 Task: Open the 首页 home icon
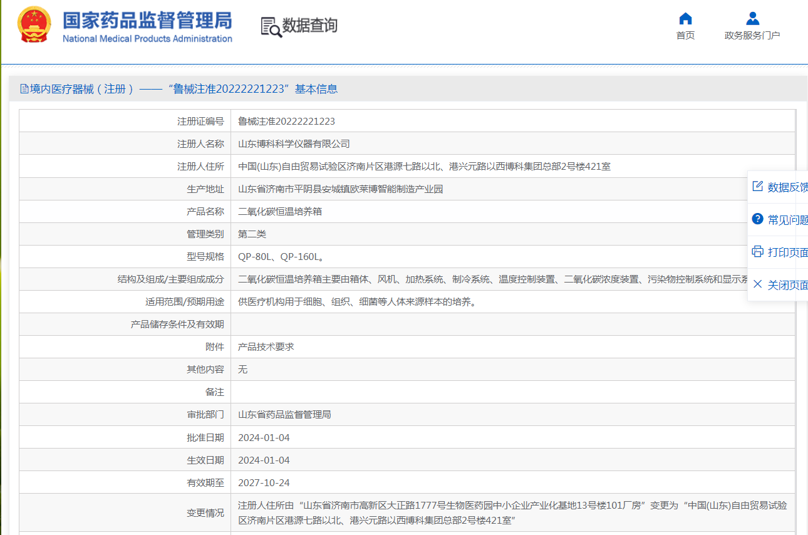click(685, 18)
